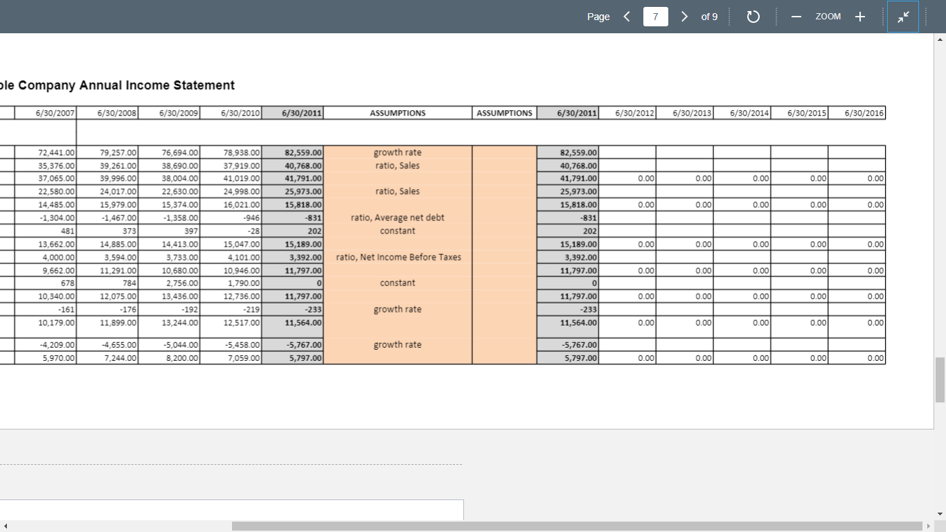Click the 'ratio, Net Income Before Taxes' assumption
The width and height of the screenshot is (946, 532).
[398, 257]
